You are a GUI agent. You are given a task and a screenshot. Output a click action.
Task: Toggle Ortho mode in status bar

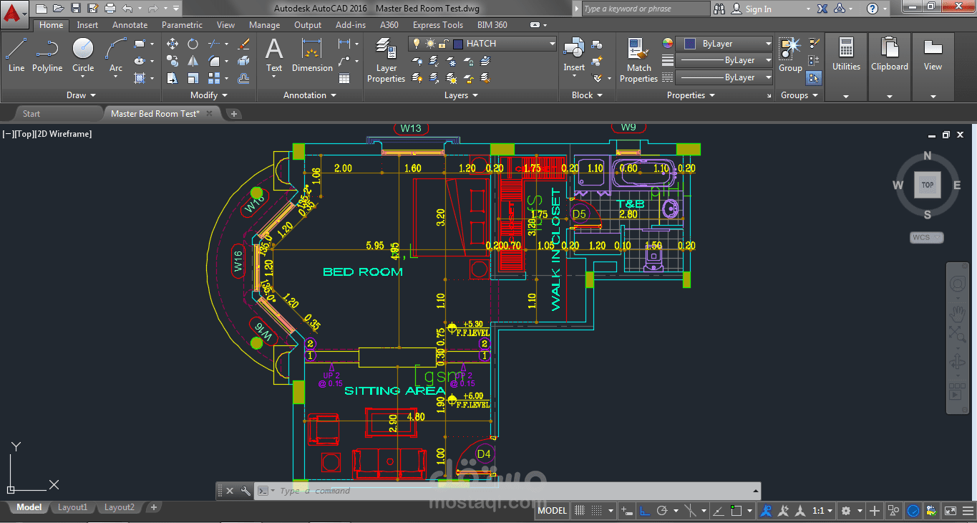point(644,511)
